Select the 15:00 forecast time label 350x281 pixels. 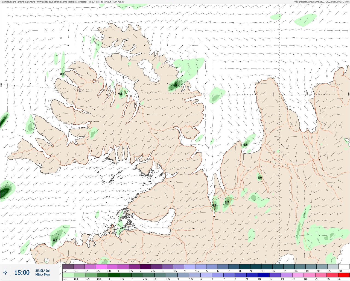(x=22, y=273)
